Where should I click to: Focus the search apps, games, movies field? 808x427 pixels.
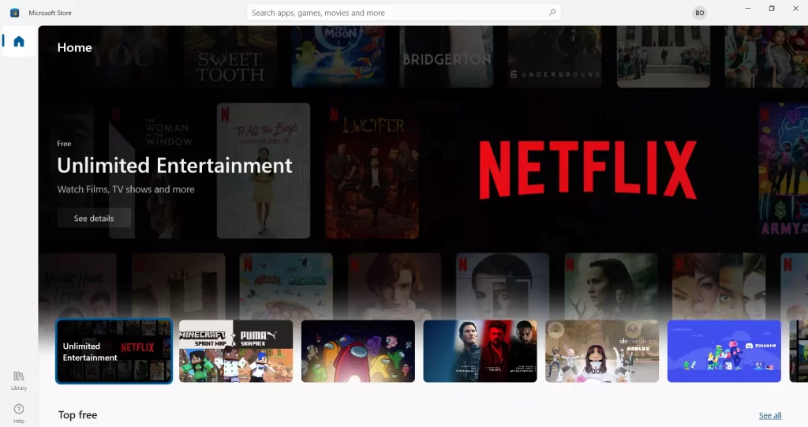coord(403,13)
